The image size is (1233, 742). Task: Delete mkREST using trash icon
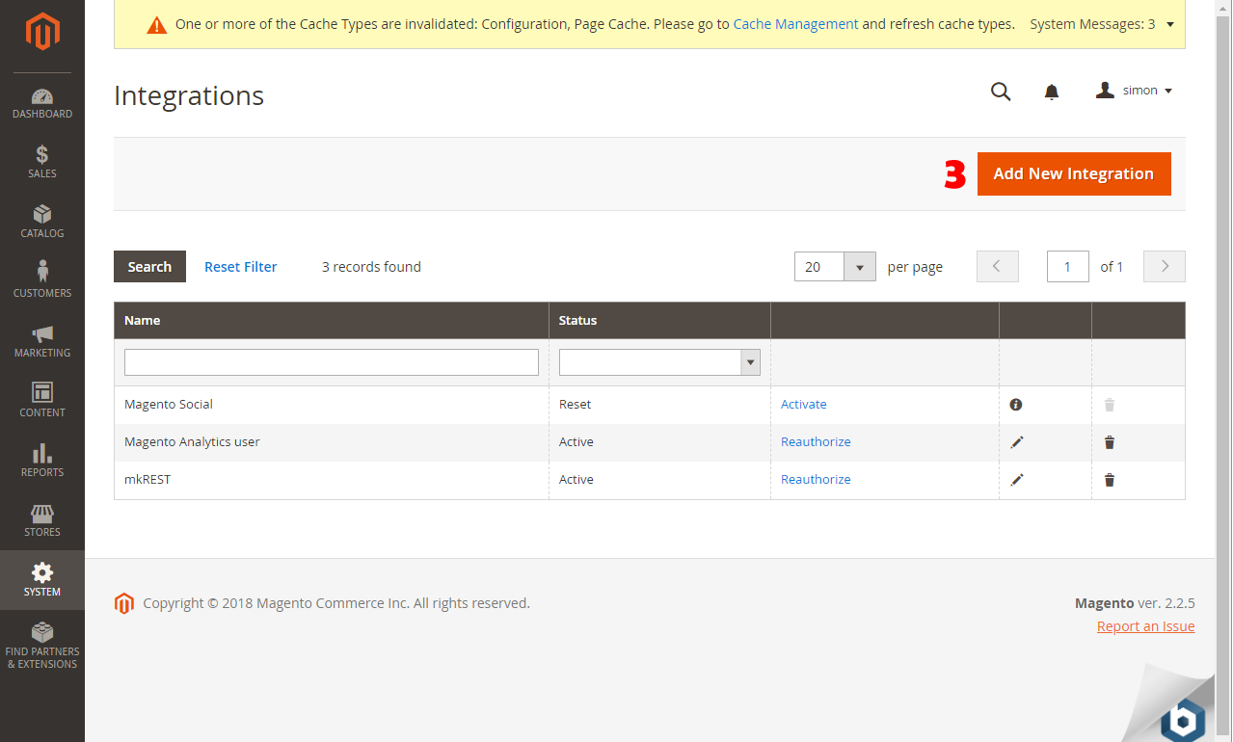1110,480
